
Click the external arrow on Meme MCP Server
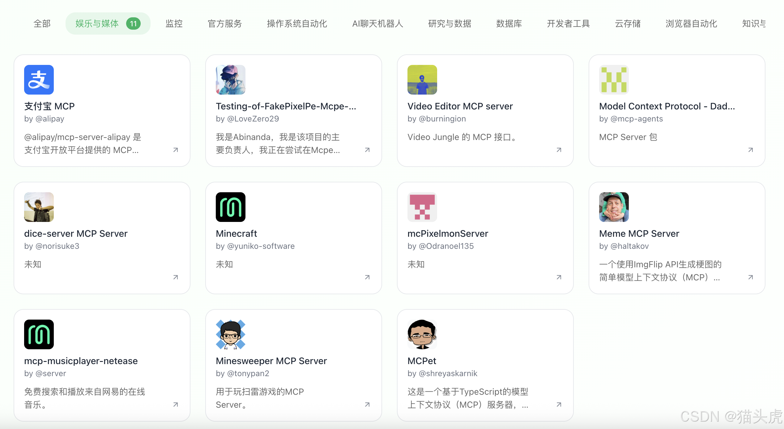[x=751, y=277]
